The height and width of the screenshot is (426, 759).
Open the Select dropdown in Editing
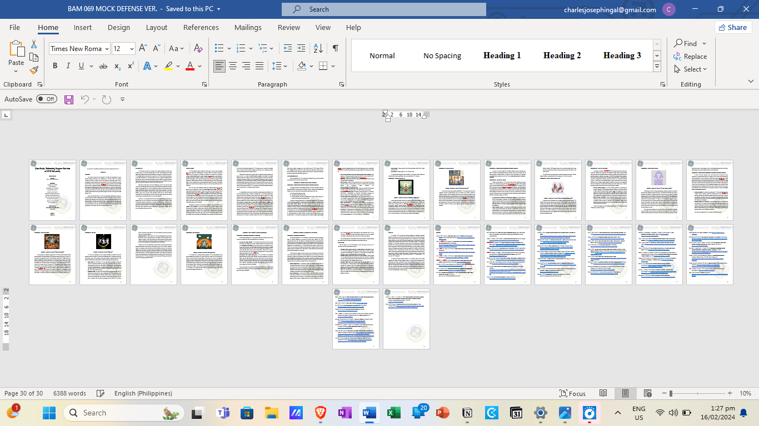click(690, 69)
